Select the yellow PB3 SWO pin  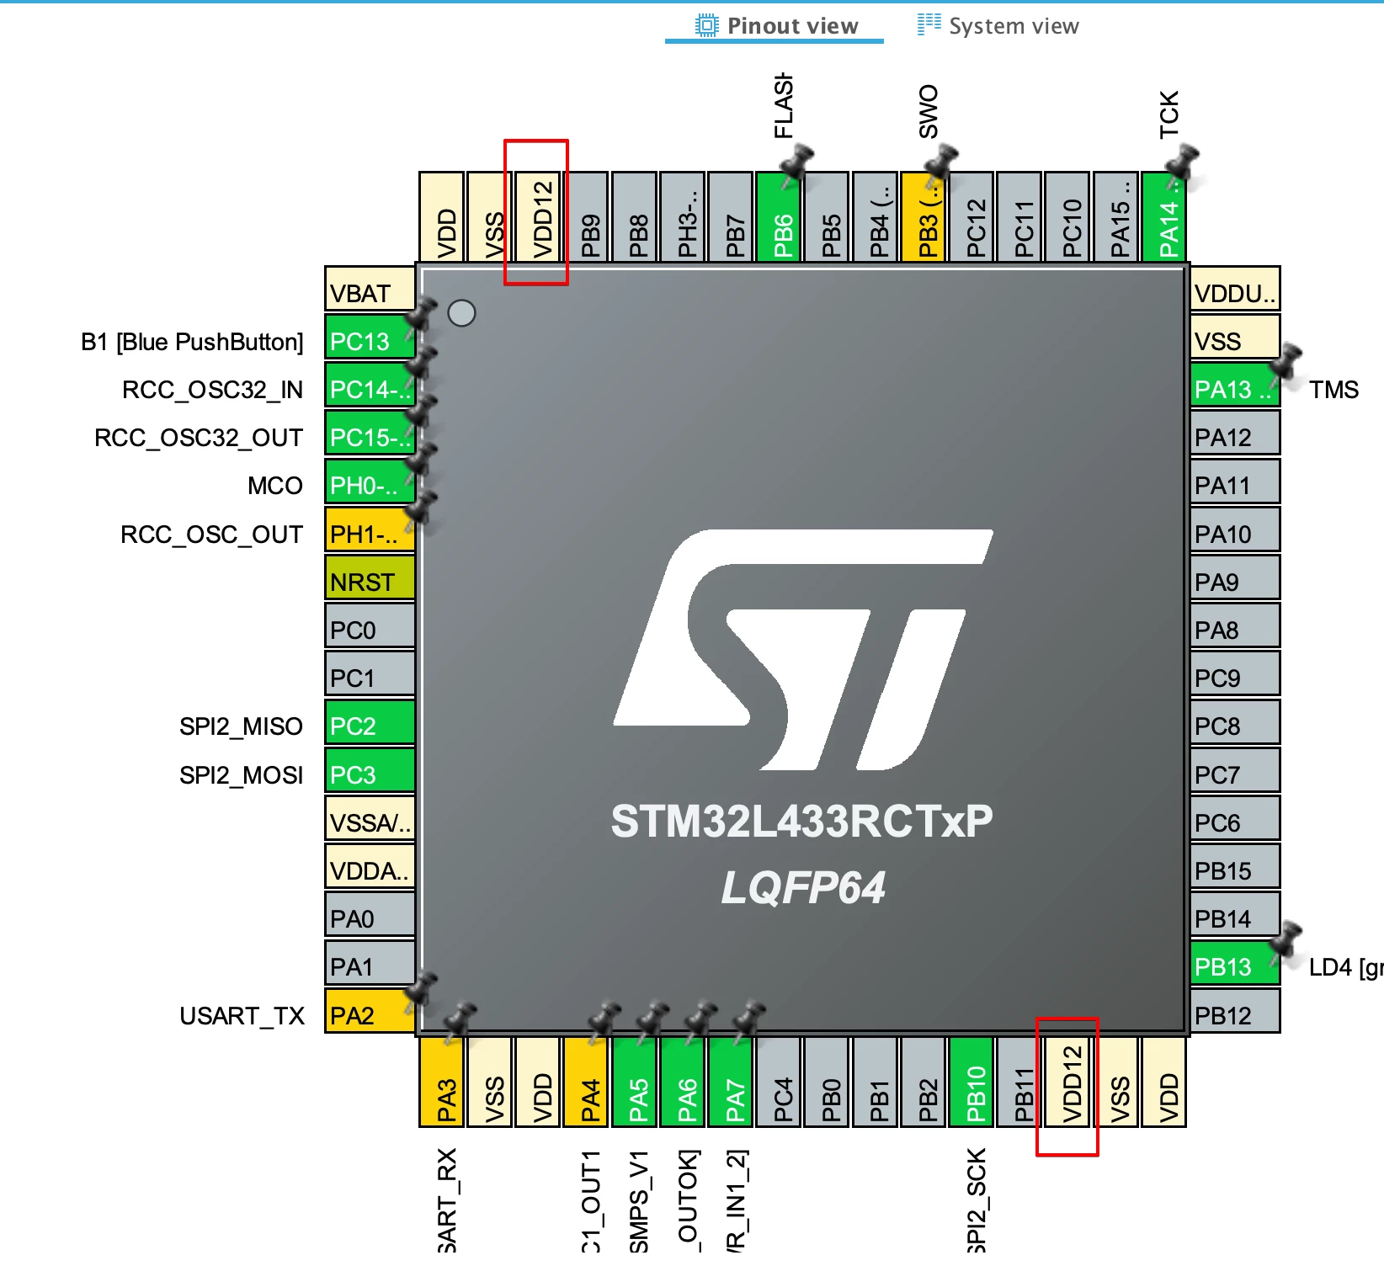coord(924,216)
